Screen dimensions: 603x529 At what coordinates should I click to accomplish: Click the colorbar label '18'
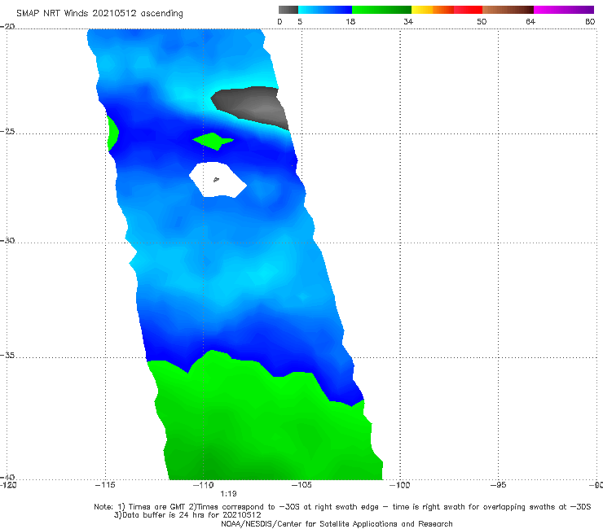(350, 21)
